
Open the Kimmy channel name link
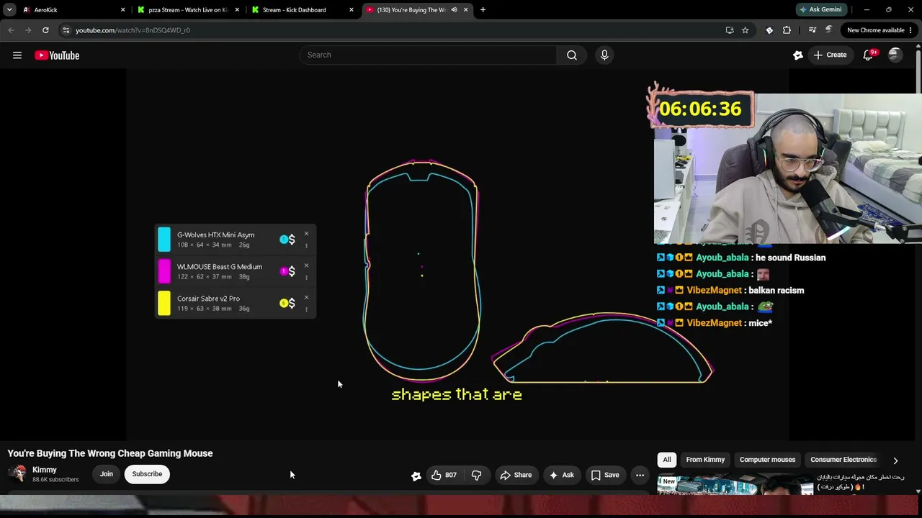45,470
